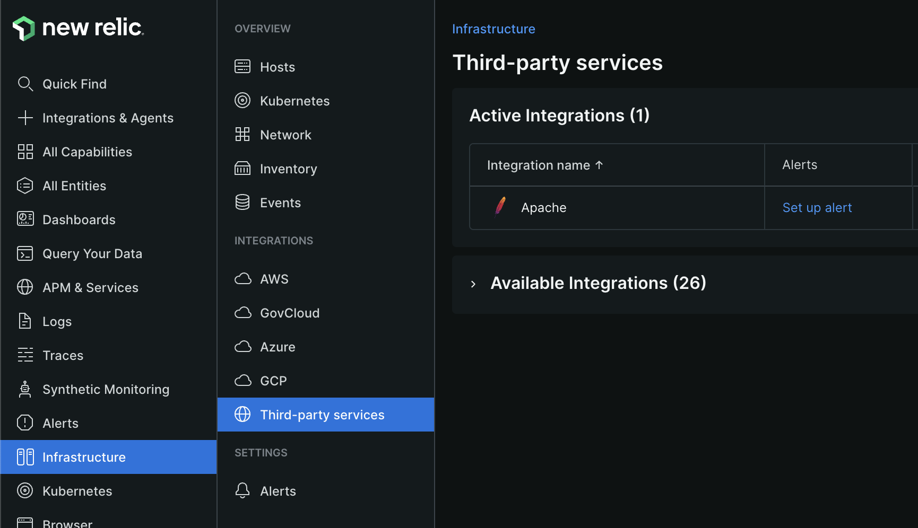Expand Available Integrations (26) chevron
918x528 pixels.
473,284
